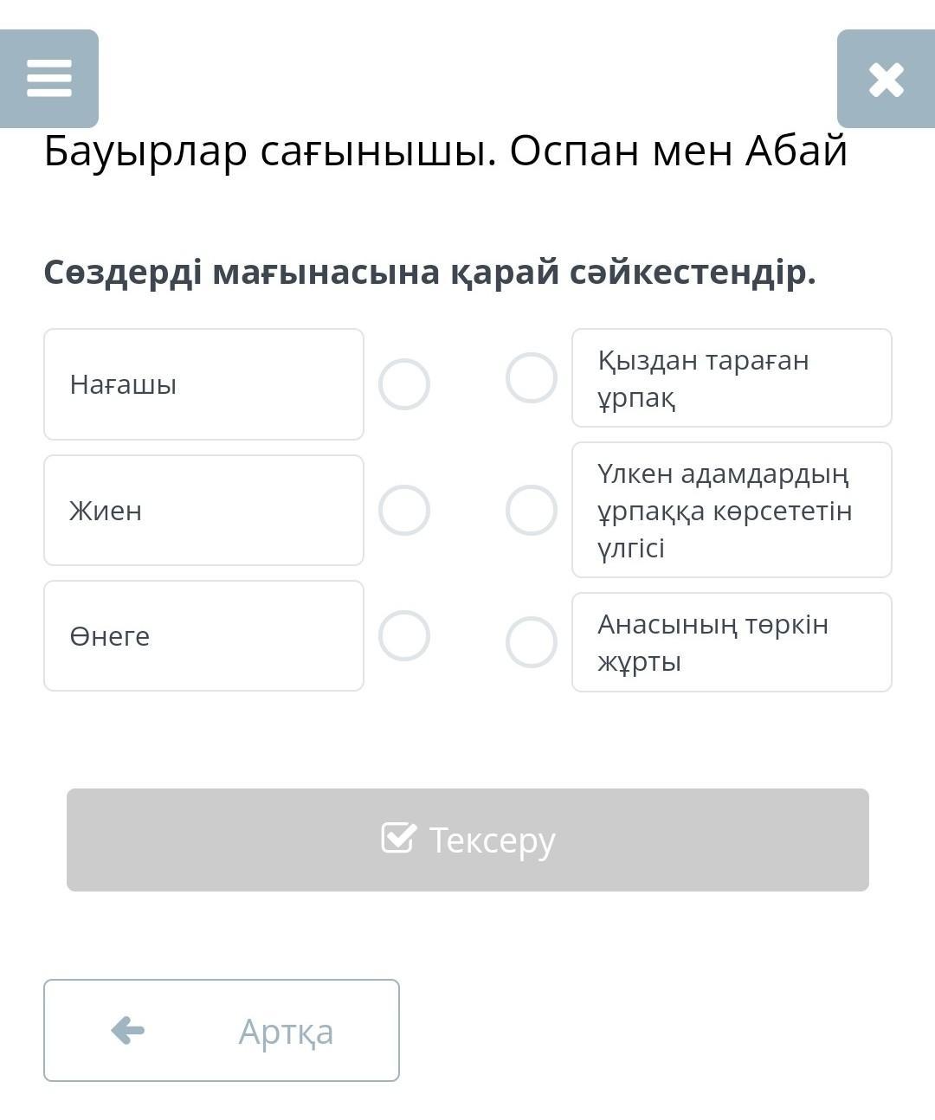Viewport: 935px width, 1120px height.
Task: Close the quiz with X icon
Action: (x=886, y=80)
